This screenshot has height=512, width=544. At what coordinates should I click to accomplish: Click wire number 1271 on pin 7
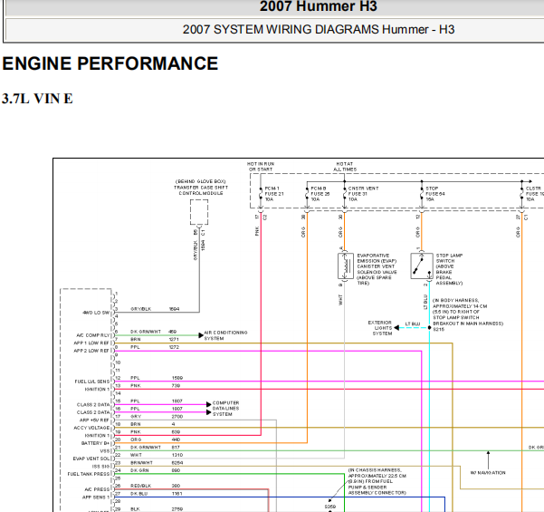pos(174,339)
